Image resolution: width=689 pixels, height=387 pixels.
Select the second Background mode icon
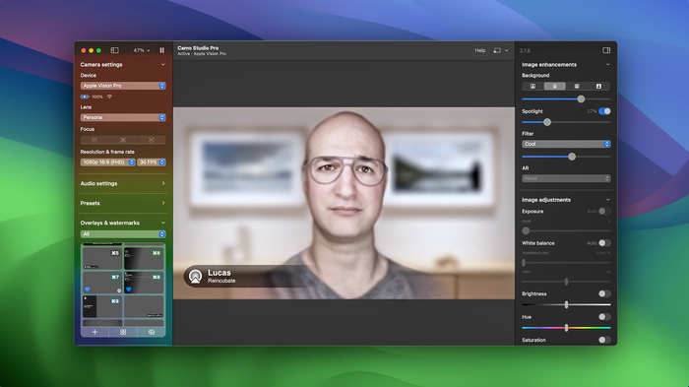(x=554, y=87)
